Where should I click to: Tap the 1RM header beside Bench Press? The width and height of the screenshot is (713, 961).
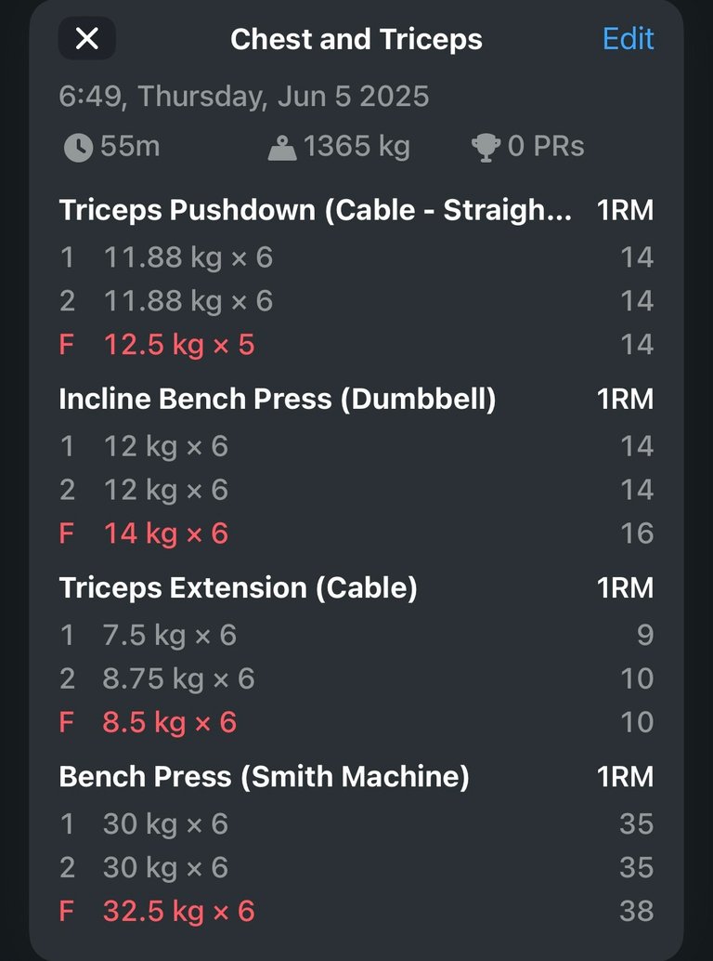[x=625, y=777]
